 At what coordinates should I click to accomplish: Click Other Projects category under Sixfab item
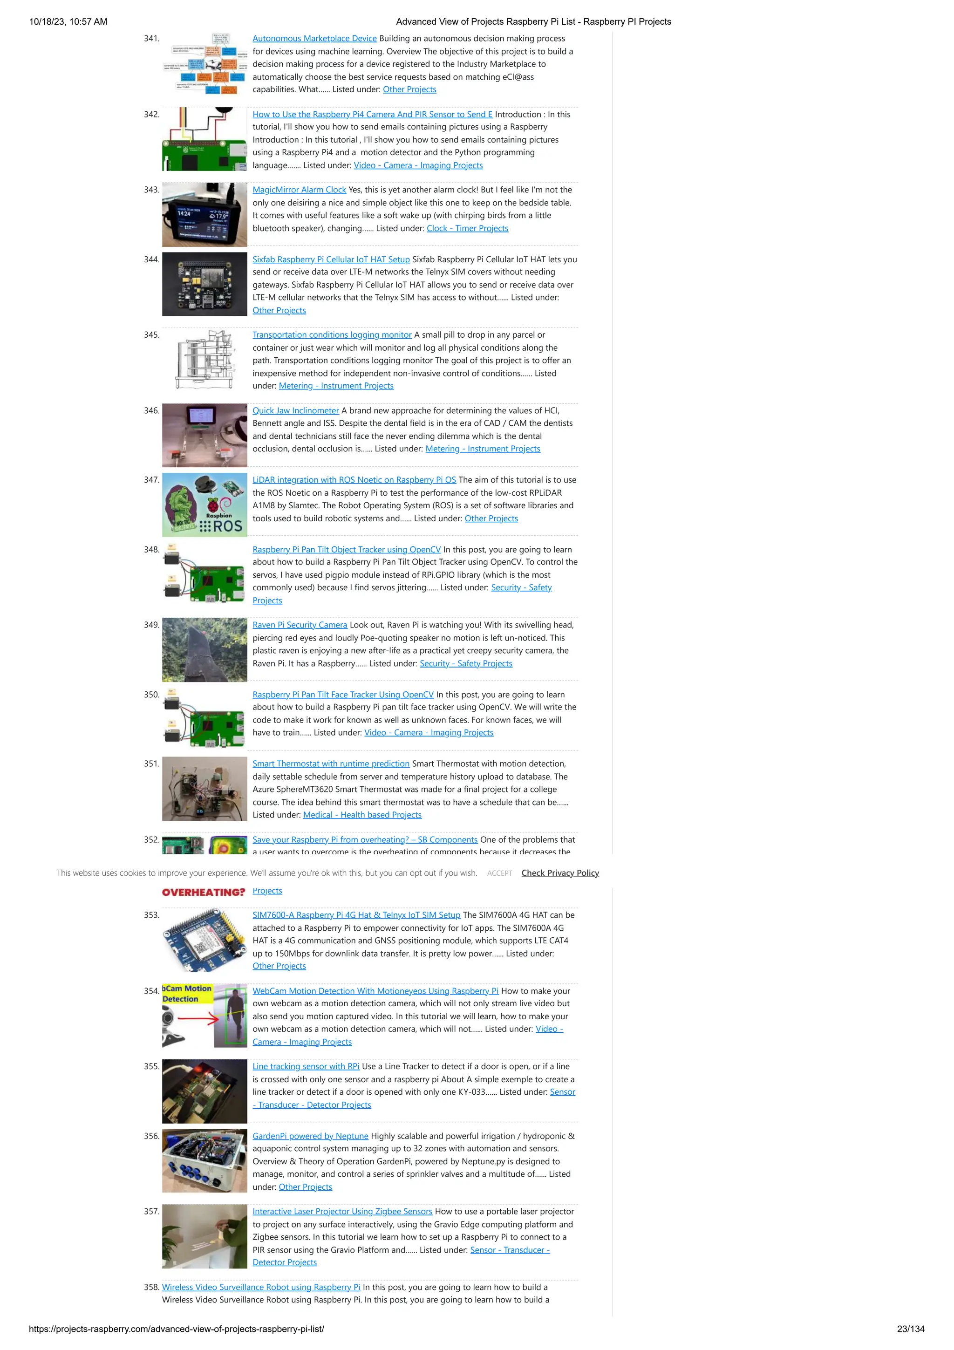(x=279, y=310)
